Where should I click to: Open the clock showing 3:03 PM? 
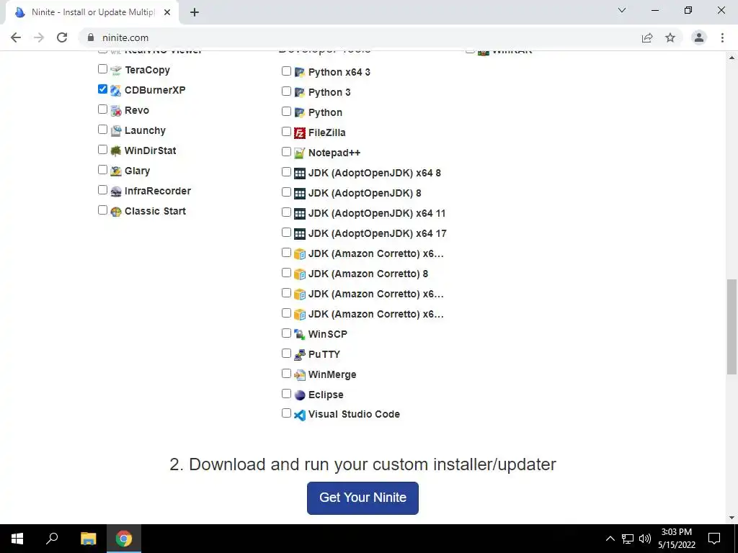[676, 539]
